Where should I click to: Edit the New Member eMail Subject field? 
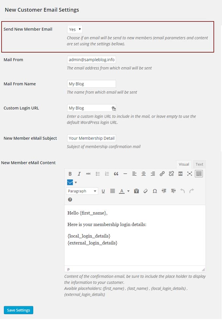[x=92, y=138]
